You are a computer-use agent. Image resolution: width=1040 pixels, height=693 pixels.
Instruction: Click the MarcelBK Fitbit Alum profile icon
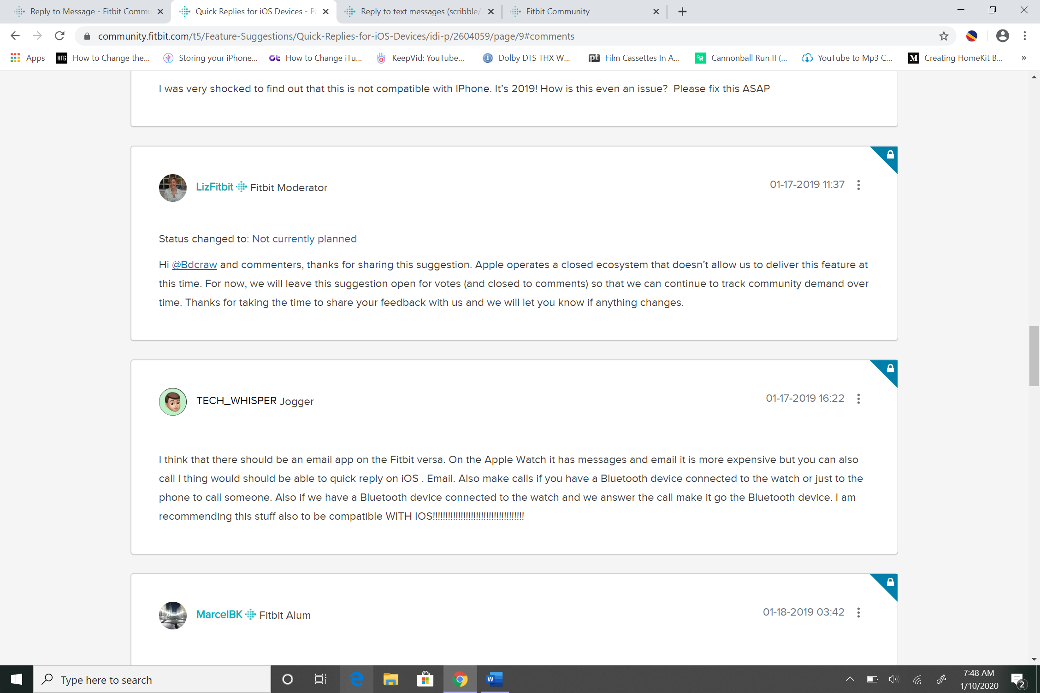point(172,615)
